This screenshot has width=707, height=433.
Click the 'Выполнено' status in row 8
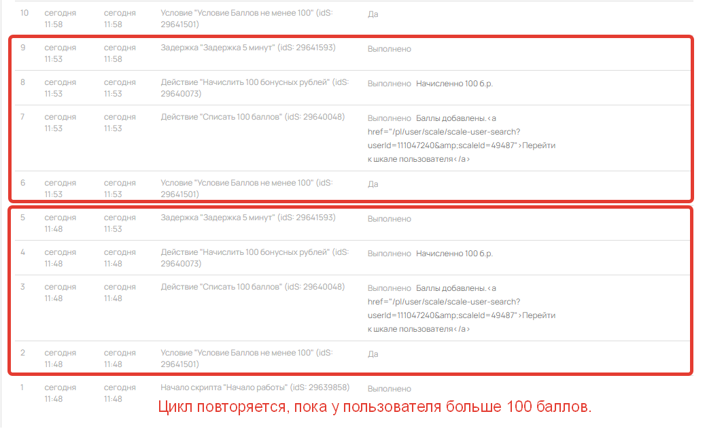pyautogui.click(x=389, y=84)
